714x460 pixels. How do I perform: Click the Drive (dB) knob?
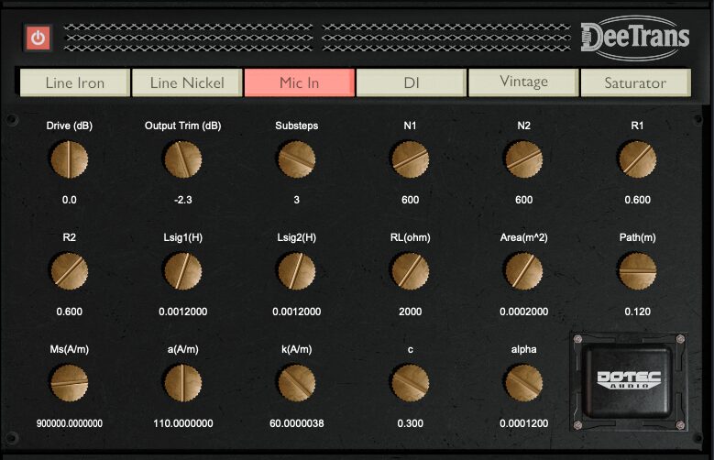point(70,160)
